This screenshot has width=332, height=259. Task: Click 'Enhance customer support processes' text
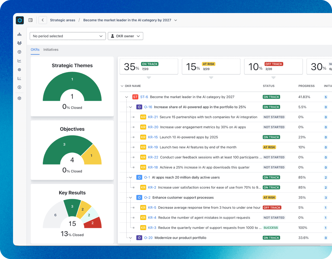(x=183, y=198)
